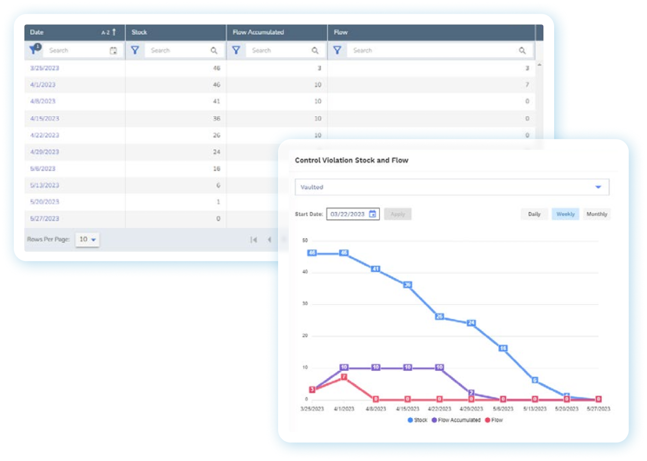Viewport: 647px width, 461px height.
Task: Click magnifier icon in Flow search
Action: tap(522, 51)
